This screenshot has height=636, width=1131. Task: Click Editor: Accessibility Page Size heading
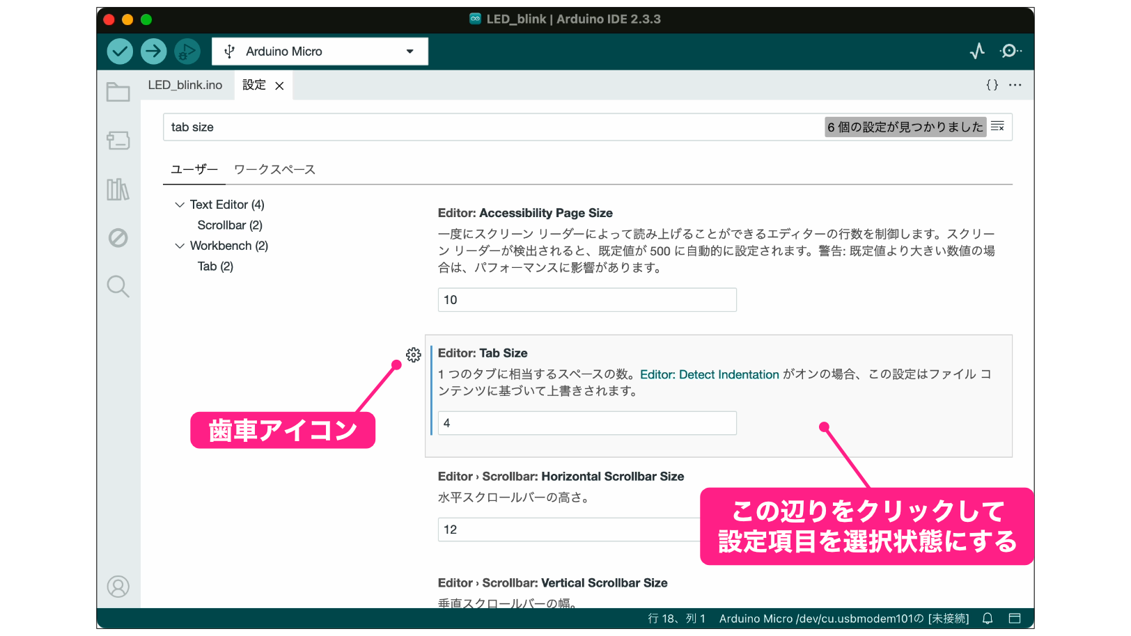coord(525,213)
